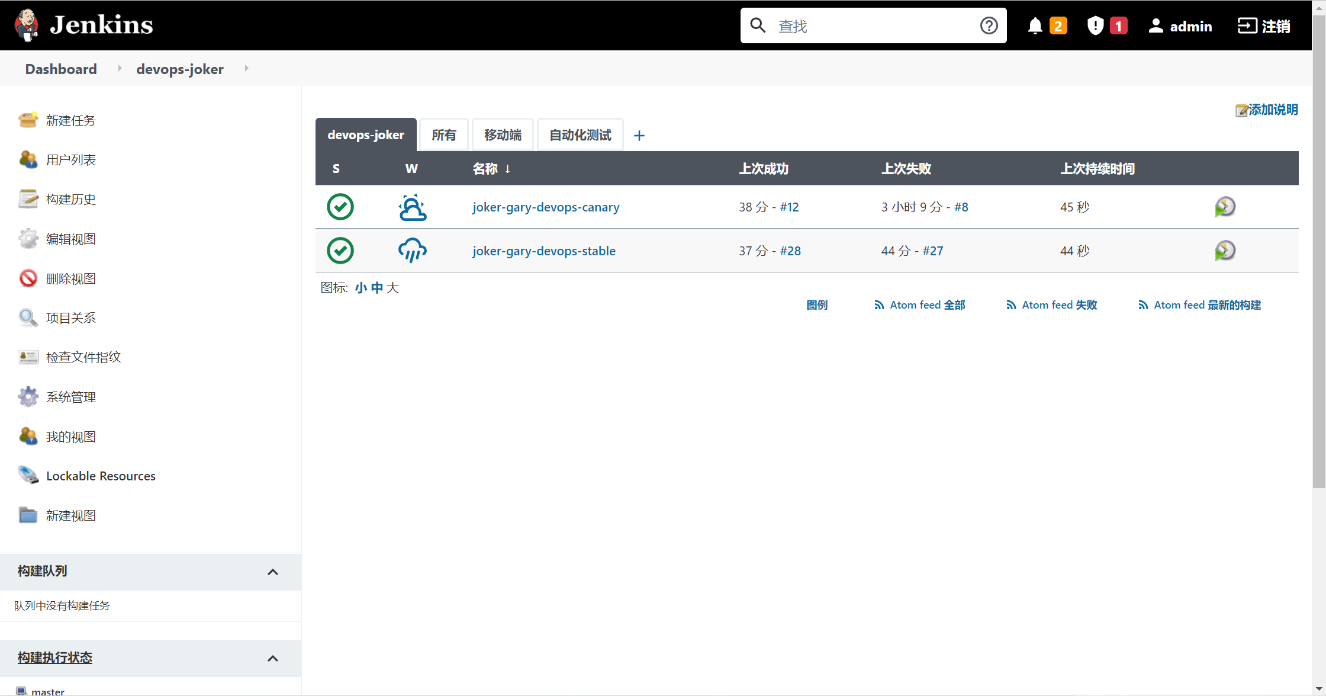Click scrollbar down arrow
Viewport: 1326px width, 696px height.
click(1319, 689)
